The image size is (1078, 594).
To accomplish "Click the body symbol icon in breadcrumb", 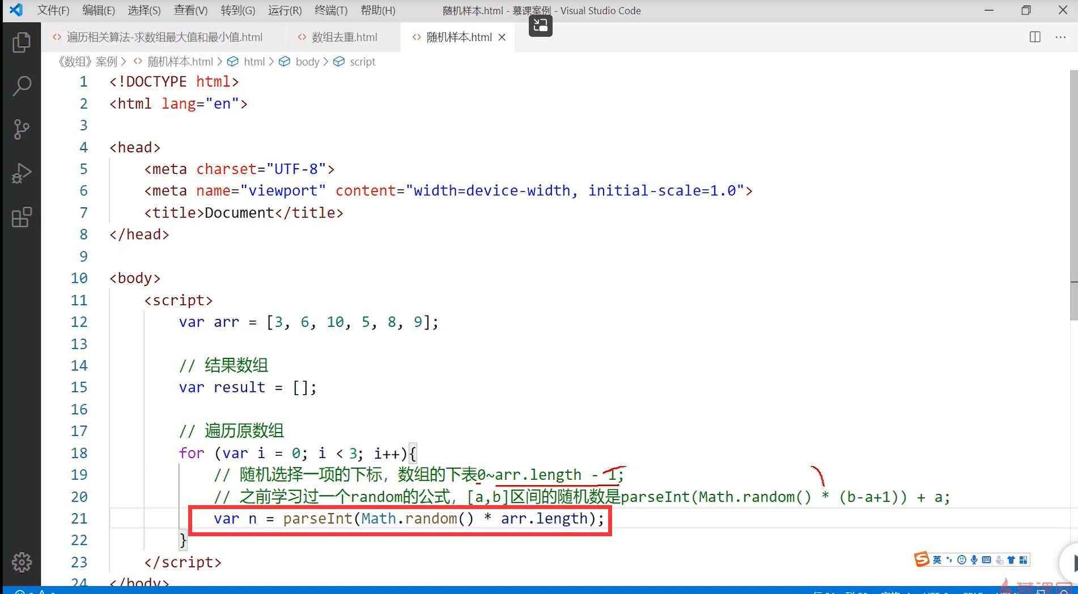I will click(285, 61).
